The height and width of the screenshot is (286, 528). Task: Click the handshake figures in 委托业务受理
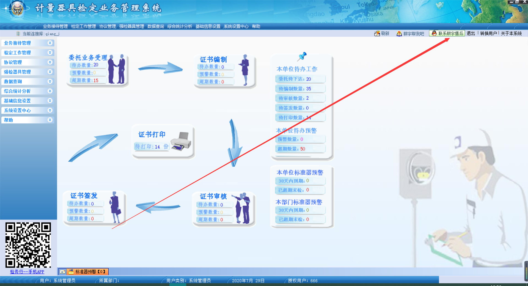pyautogui.click(x=117, y=69)
